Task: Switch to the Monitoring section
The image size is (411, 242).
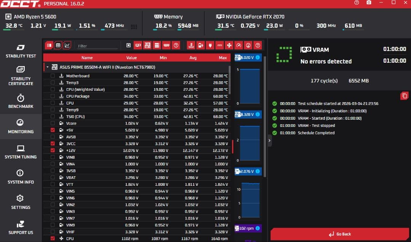Action: click(21, 127)
